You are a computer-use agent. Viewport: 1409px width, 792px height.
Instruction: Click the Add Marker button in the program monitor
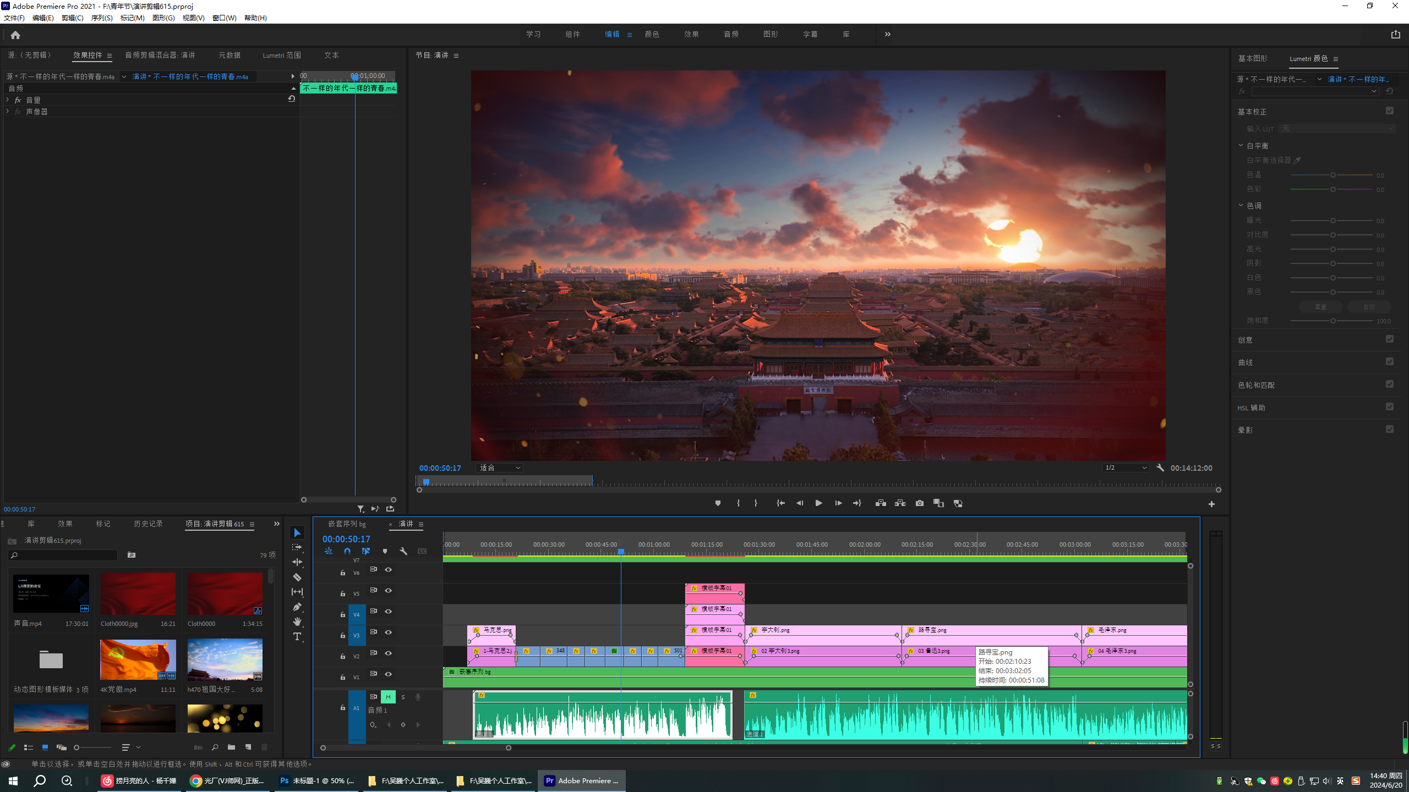[718, 503]
